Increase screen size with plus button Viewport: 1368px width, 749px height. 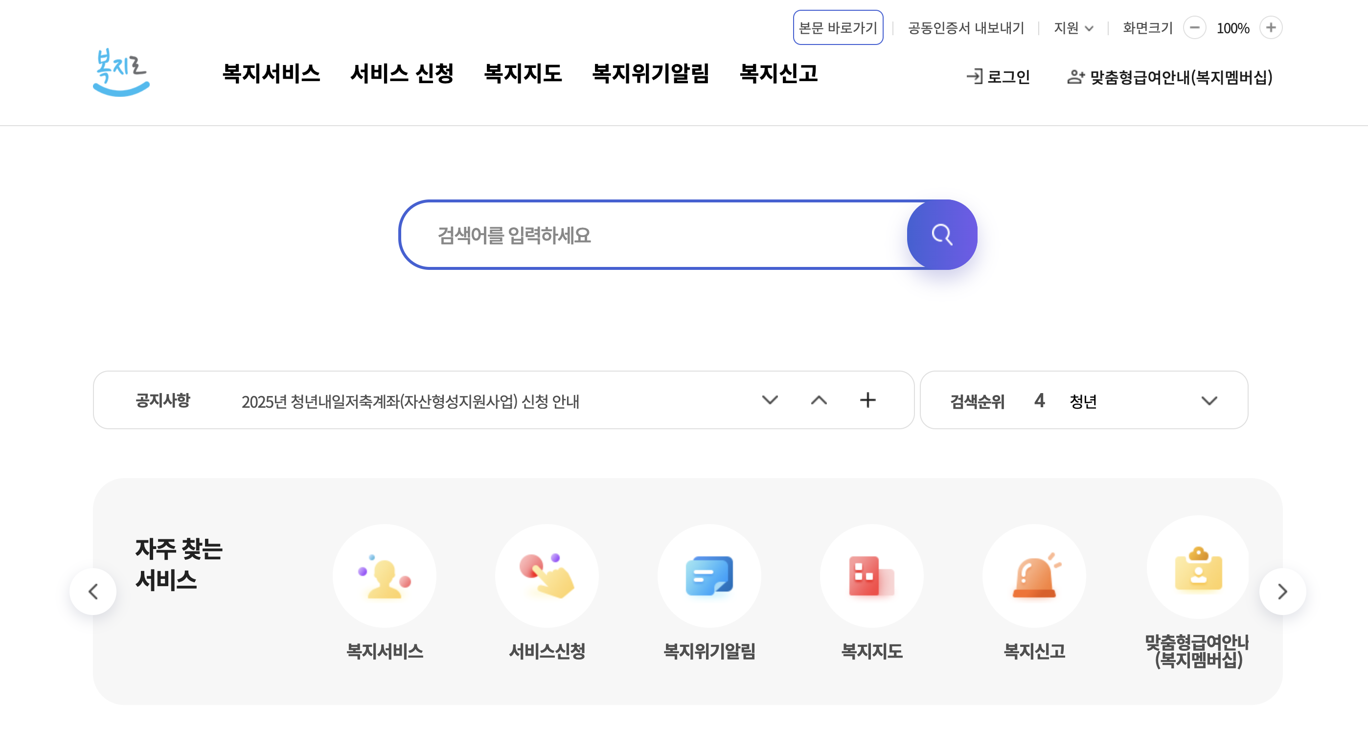coord(1271,27)
